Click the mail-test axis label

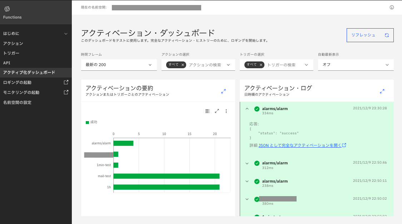click(104, 176)
